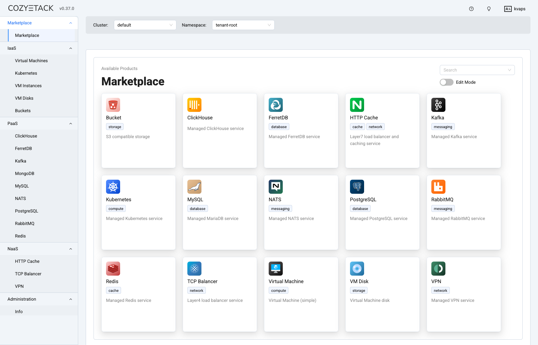The width and height of the screenshot is (538, 345).
Task: Open the Namespace tenant-root dropdown
Action: point(243,25)
